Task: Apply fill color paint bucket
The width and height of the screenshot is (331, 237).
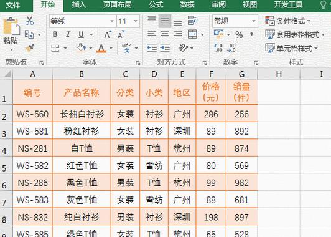Action: [82, 47]
